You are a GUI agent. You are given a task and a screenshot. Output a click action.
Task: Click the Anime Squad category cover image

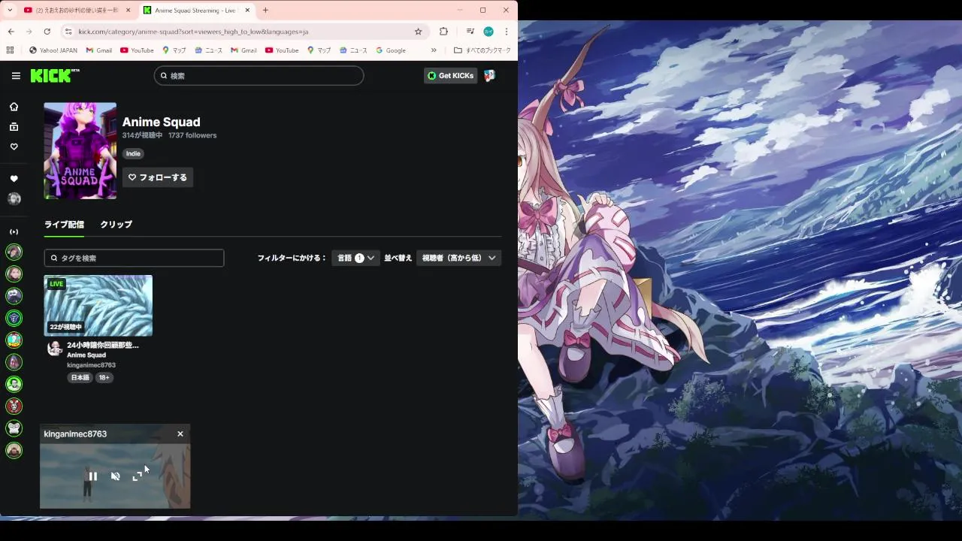tap(80, 151)
